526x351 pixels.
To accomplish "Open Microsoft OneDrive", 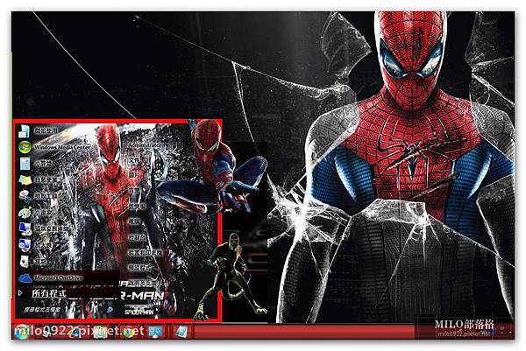I will point(51,277).
